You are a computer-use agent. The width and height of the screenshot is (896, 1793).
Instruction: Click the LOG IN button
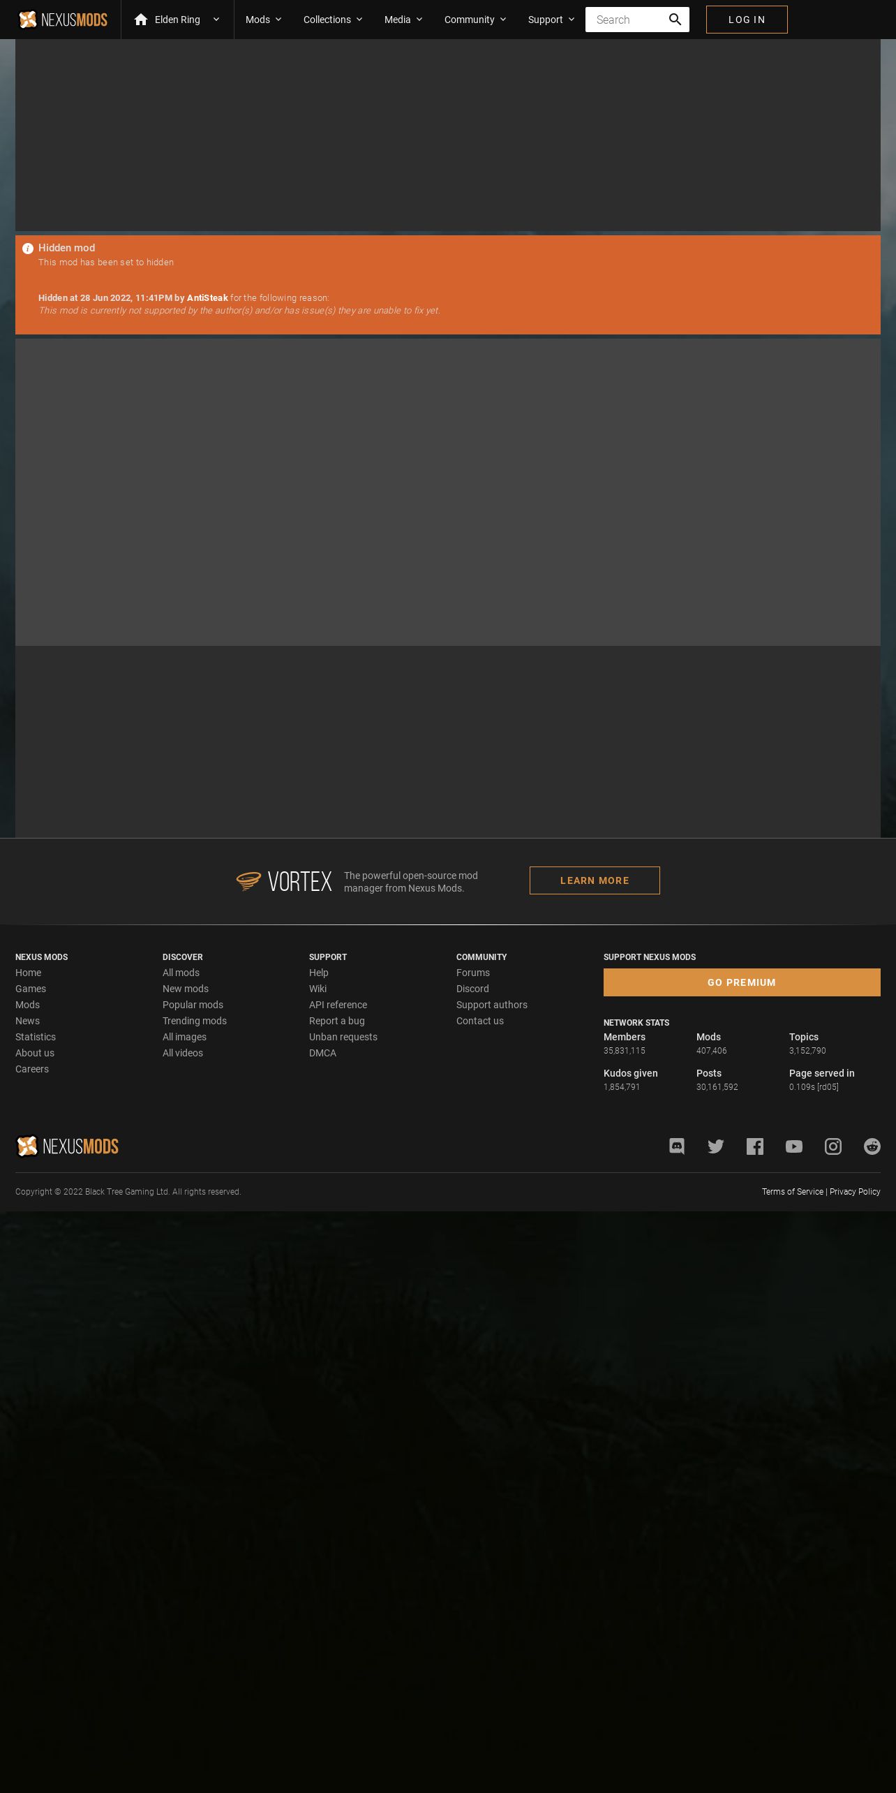(x=747, y=20)
